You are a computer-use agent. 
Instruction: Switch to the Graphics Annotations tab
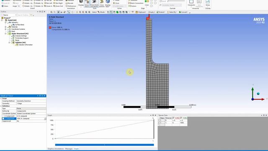(56, 149)
